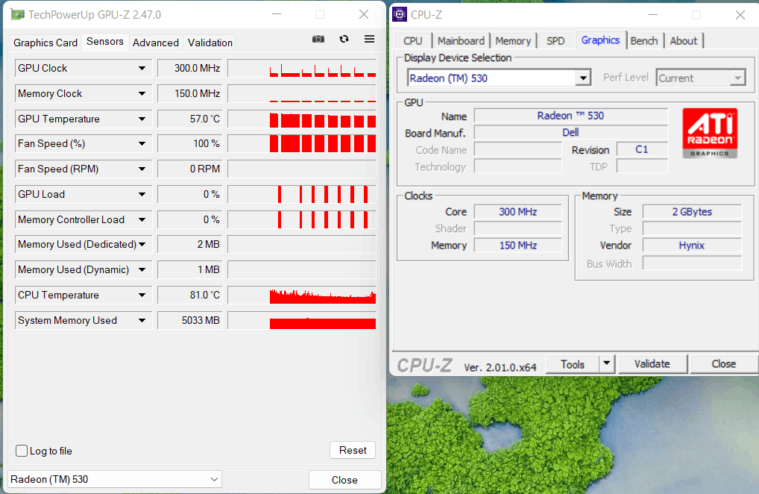This screenshot has height=494, width=759.
Task: Minimize the GPU-Z window
Action: [x=277, y=14]
